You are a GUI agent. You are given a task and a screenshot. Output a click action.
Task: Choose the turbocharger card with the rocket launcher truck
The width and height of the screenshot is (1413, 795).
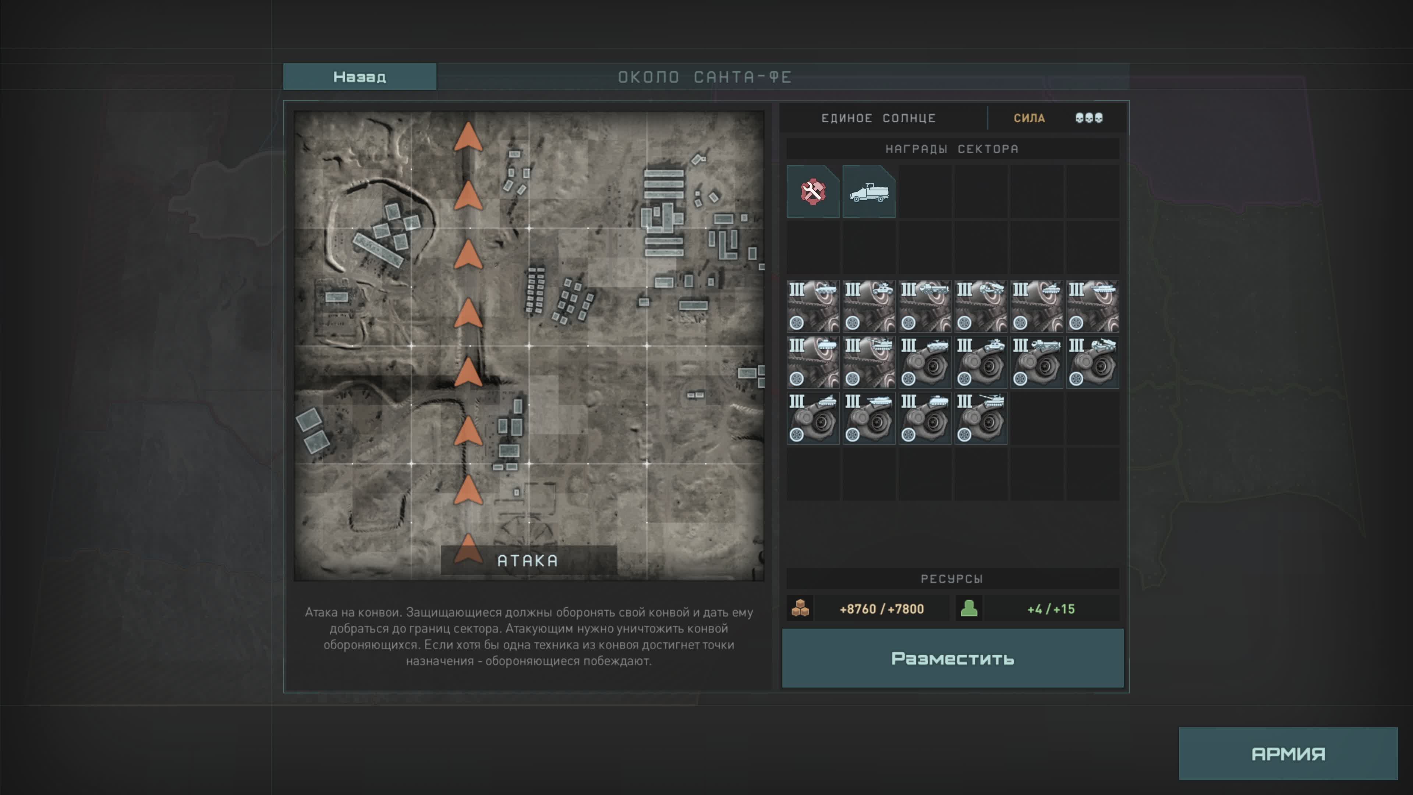(1092, 362)
